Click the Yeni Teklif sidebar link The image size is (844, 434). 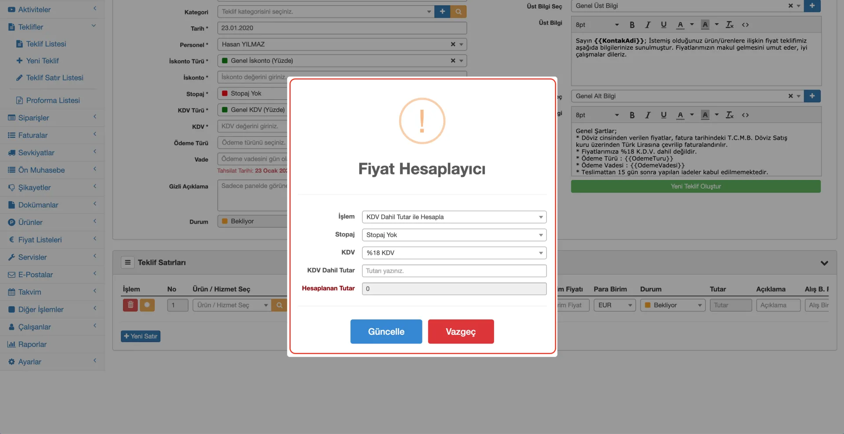(x=42, y=61)
